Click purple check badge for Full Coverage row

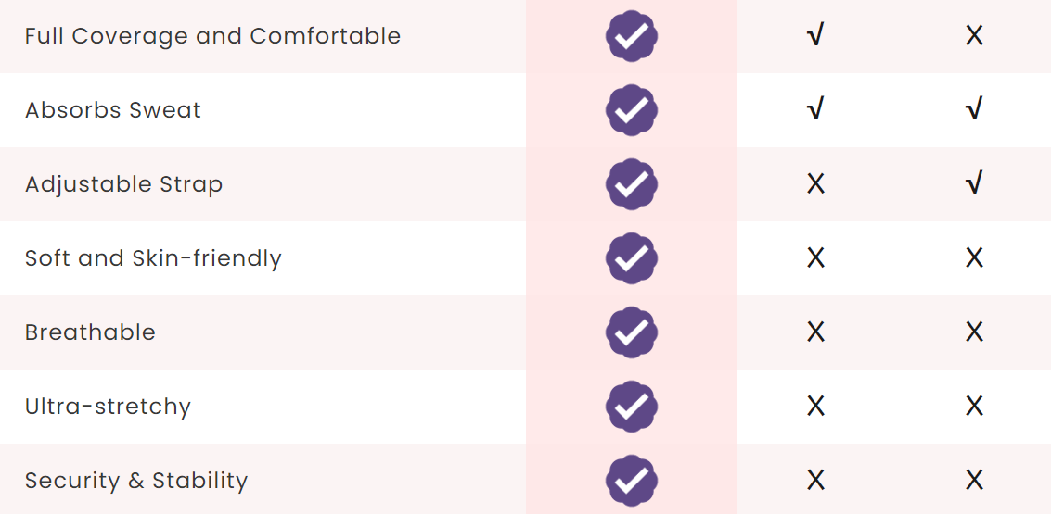632,36
